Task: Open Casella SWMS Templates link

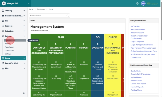Action: pos(140,74)
